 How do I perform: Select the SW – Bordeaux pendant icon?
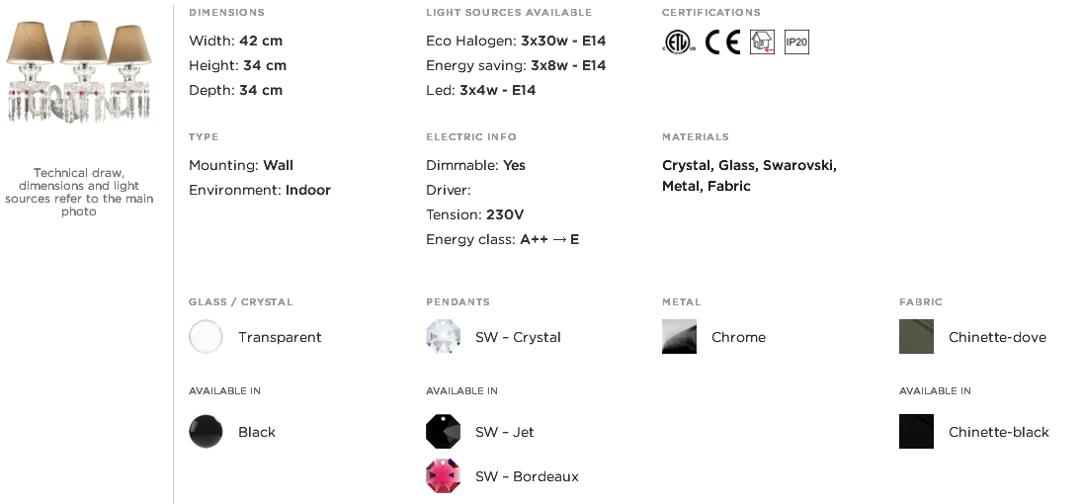coord(443,476)
